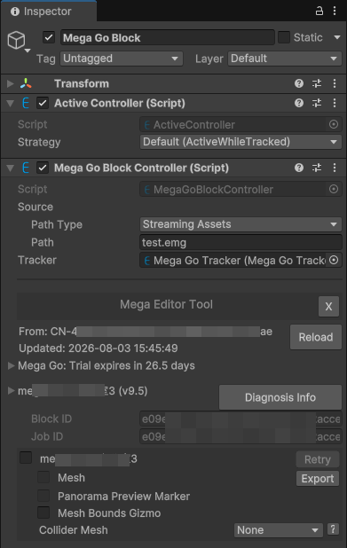The height and width of the screenshot is (548, 347).
Task: Click the Reload button
Action: coord(316,337)
